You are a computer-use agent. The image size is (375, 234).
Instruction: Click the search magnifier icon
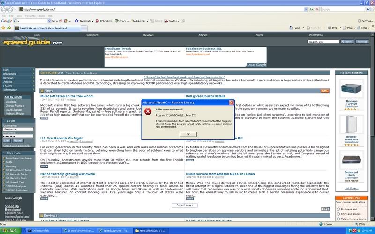coord(368,9)
